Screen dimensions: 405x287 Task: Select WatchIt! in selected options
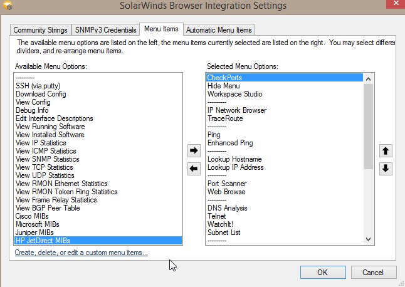click(x=285, y=224)
